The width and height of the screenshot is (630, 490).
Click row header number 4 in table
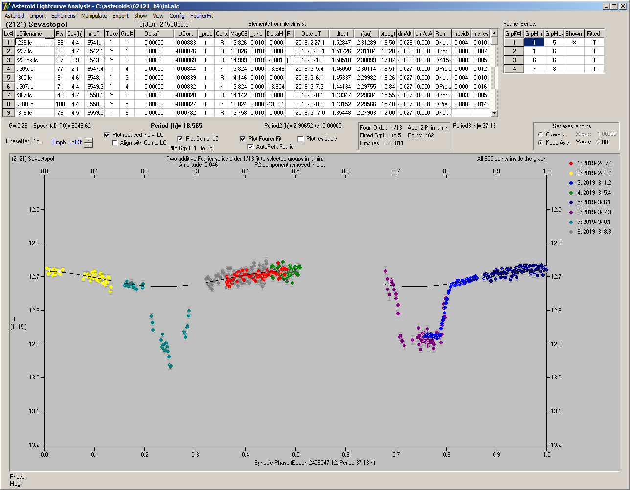point(9,69)
